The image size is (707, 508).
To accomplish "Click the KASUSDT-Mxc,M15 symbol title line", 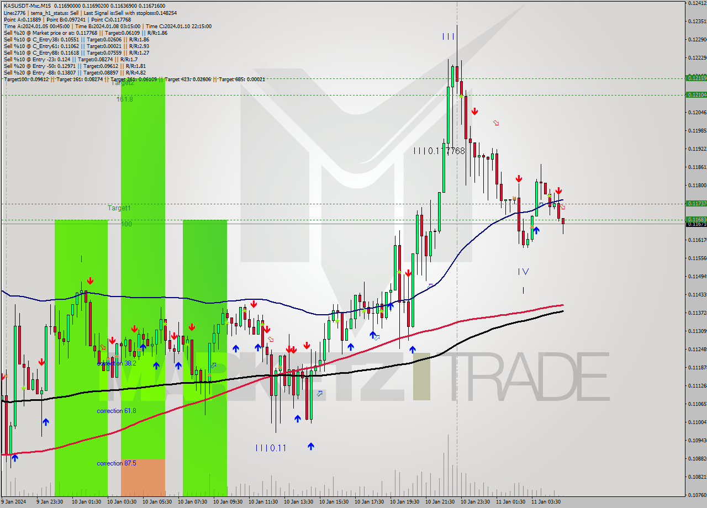I will [84, 6].
